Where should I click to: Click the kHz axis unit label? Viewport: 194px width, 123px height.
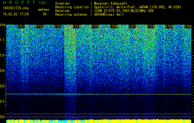3,25
